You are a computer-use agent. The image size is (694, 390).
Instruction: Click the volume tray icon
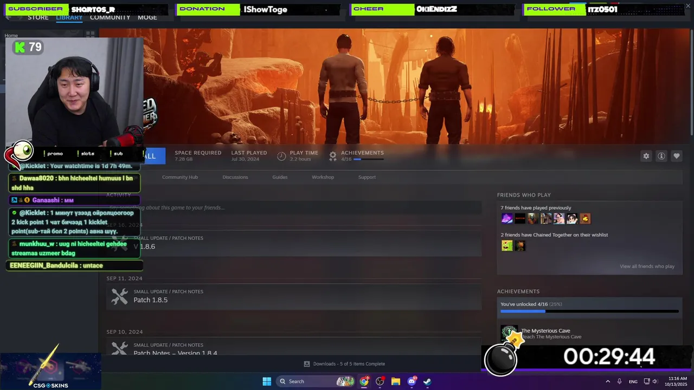point(654,381)
